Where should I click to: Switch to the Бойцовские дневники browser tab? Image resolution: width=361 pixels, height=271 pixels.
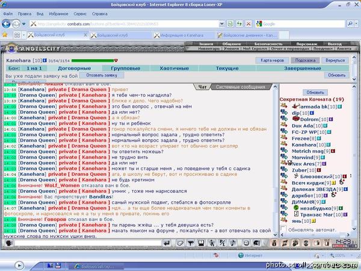coord(247,36)
